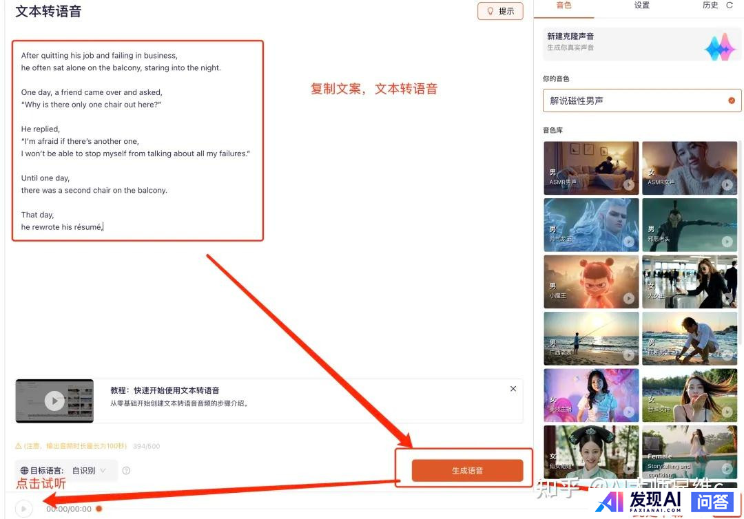Open the 历史 tab
Viewport: 744px width, 519px height.
click(710, 6)
